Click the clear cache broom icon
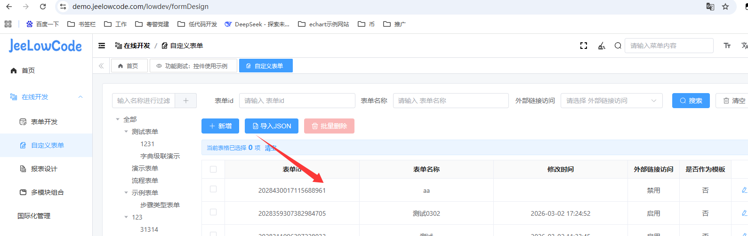Screen dimensions: 748x236 point(602,46)
